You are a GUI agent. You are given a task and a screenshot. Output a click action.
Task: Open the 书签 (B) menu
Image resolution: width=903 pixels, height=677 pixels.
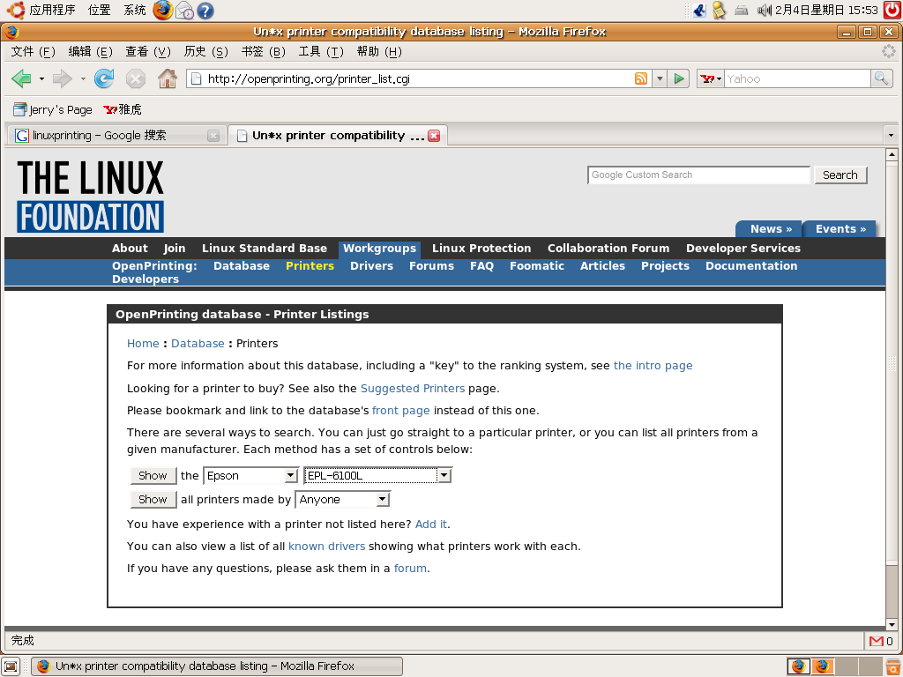[x=263, y=52]
